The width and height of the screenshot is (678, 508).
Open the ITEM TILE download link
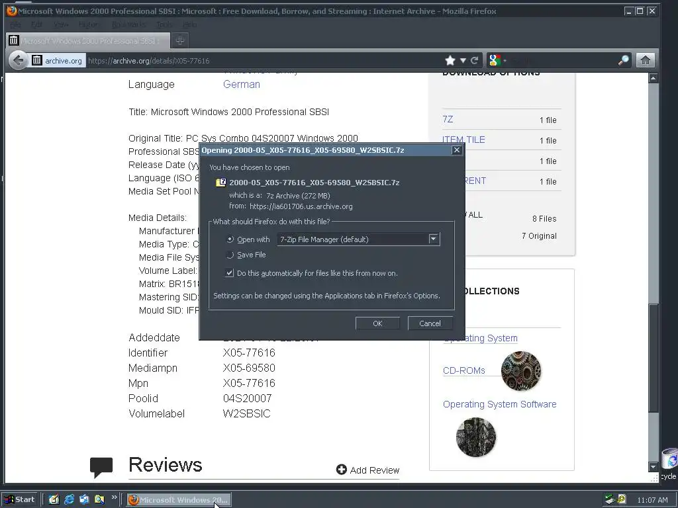coord(463,140)
